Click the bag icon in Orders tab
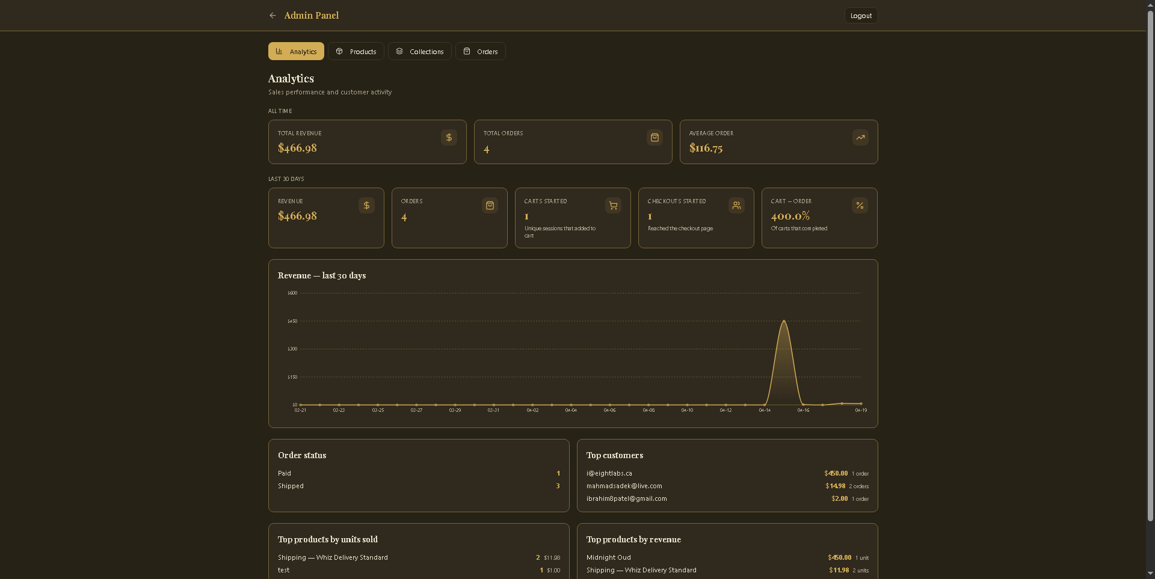The height and width of the screenshot is (579, 1155). (x=467, y=51)
